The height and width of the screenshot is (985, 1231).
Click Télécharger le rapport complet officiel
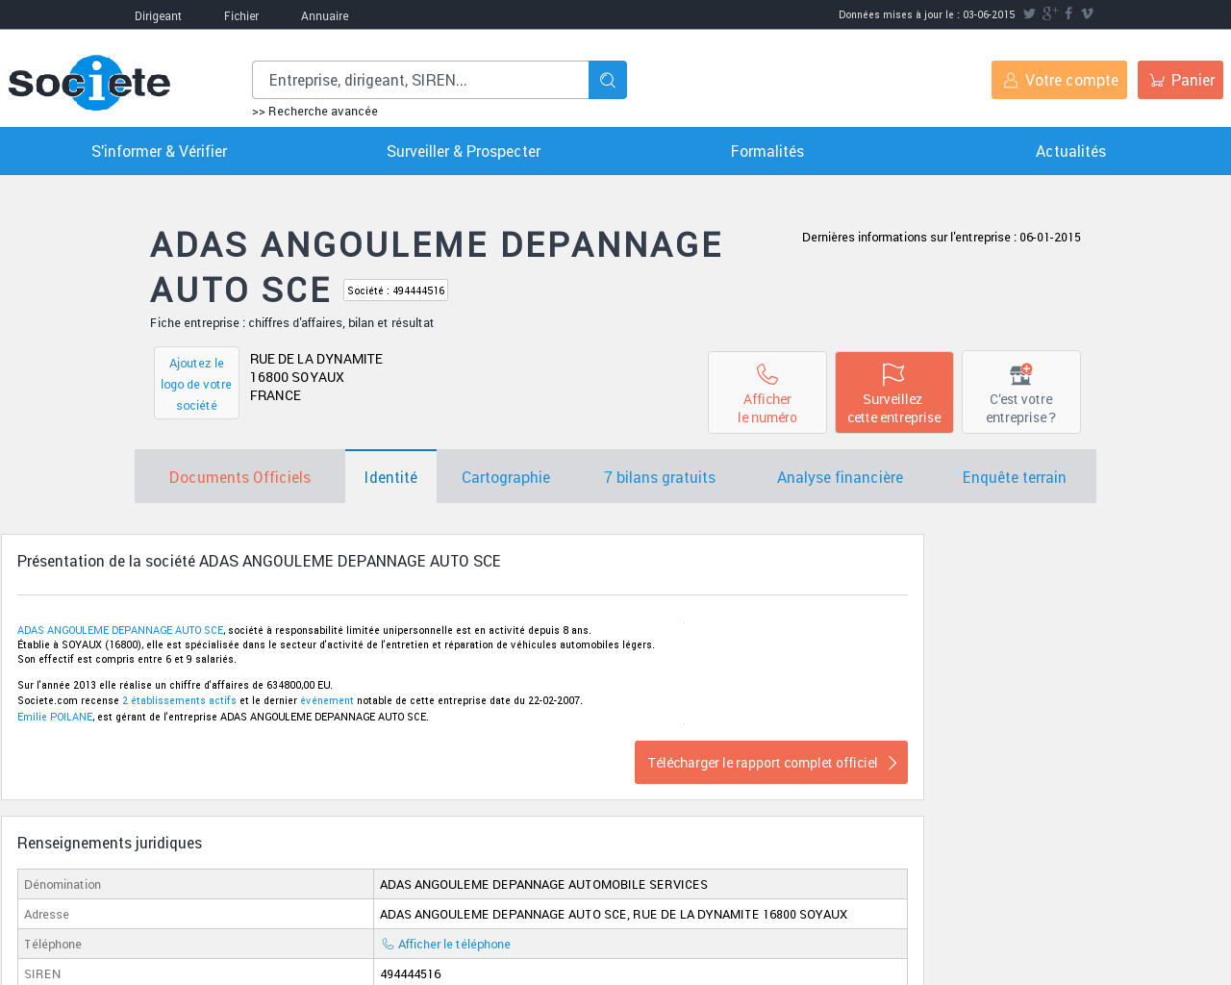click(771, 762)
